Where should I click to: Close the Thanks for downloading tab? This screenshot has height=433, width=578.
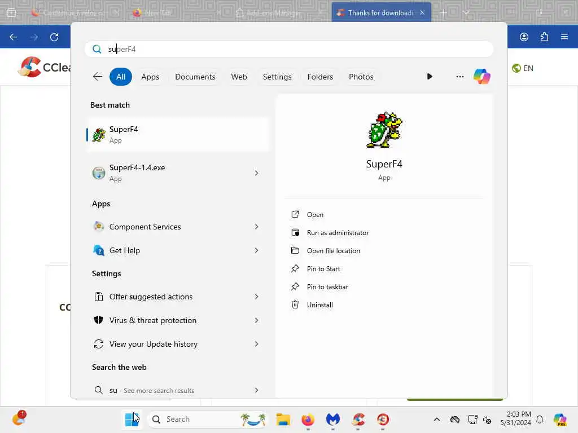click(422, 12)
